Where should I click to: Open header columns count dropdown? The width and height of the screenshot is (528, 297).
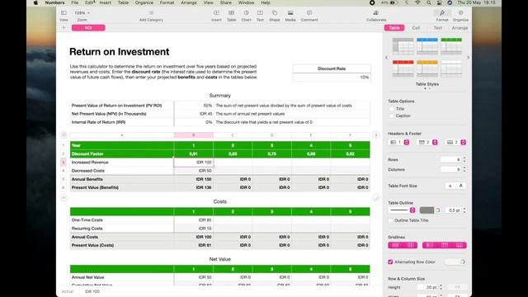coord(399,142)
